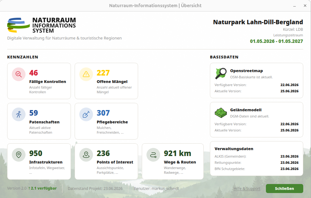Click the 921 km value
The width and height of the screenshot is (311, 198).
178,153
